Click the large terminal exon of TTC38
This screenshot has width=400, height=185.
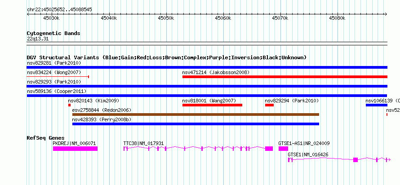[269, 149]
